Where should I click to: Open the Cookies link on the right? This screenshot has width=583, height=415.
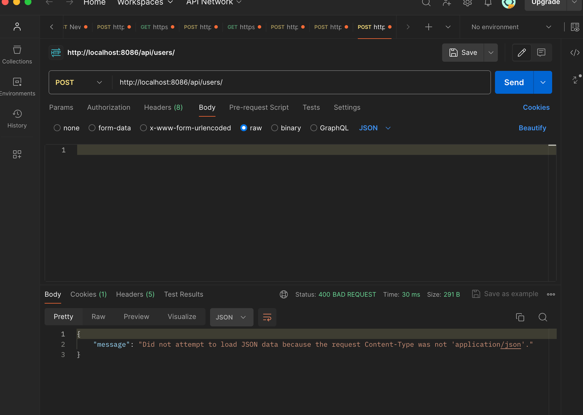click(536, 107)
